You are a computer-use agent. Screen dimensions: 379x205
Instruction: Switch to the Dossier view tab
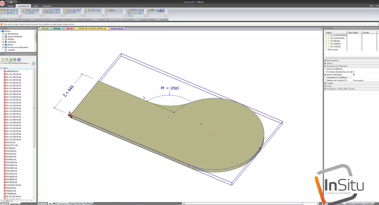79,204
